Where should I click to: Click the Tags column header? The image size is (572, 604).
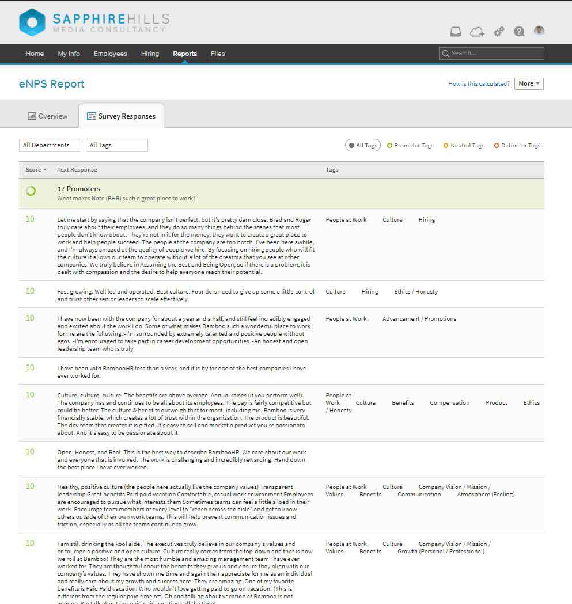coord(332,169)
